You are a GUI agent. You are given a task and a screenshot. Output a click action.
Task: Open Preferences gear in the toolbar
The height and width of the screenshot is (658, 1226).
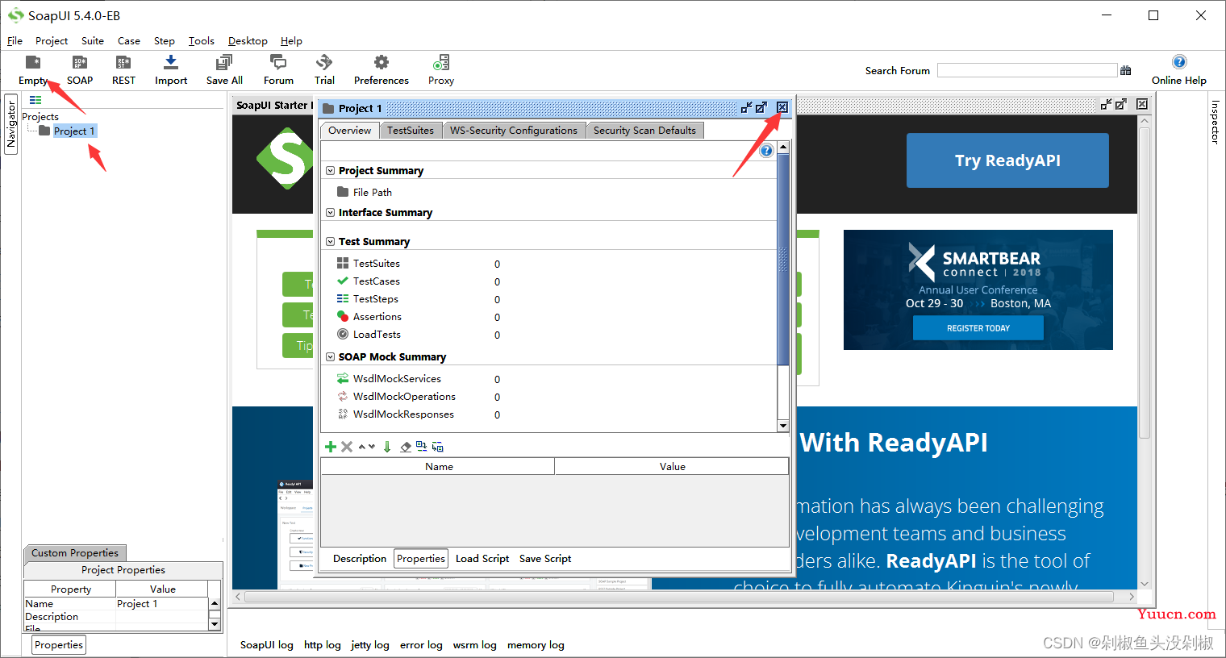[x=382, y=70]
